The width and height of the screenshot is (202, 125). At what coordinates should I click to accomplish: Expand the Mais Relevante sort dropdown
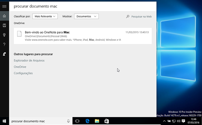pos(45,16)
